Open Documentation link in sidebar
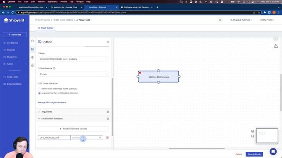The width and height of the screenshot is (282, 158). (x=14, y=84)
